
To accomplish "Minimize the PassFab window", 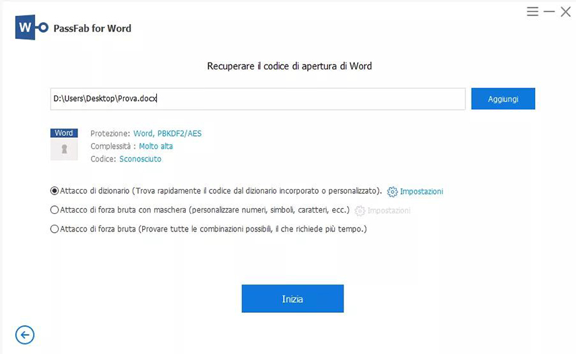I will pyautogui.click(x=549, y=12).
